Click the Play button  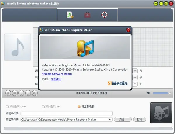[8, 93]
